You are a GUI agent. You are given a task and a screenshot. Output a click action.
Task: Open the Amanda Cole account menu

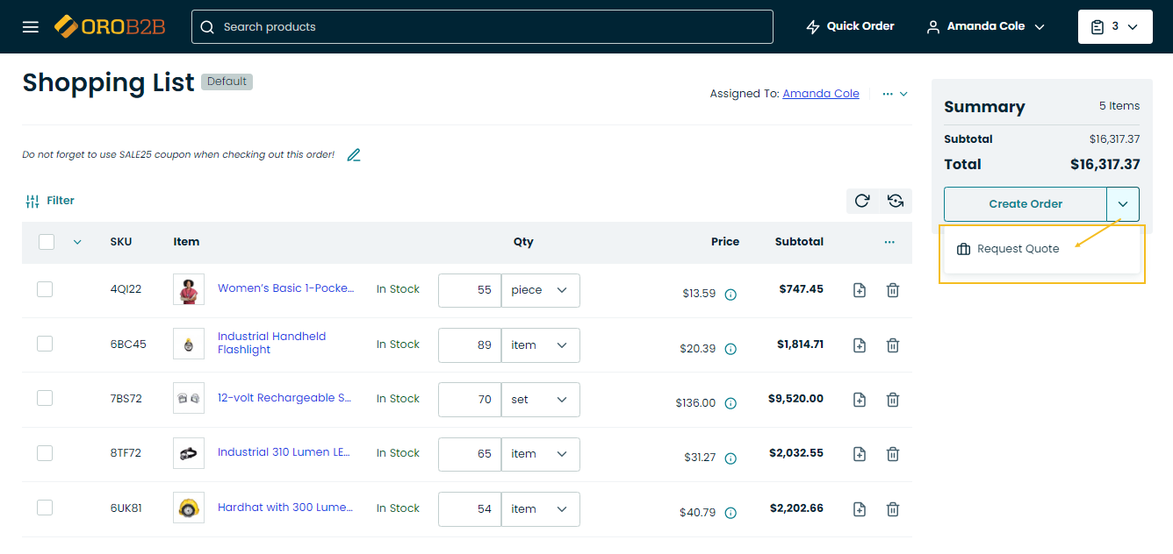point(985,26)
